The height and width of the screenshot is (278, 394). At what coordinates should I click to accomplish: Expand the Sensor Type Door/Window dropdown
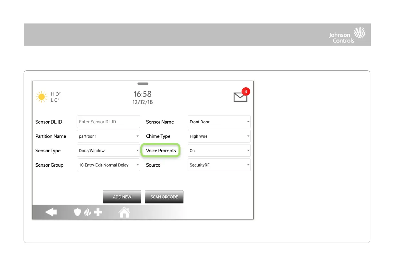(108, 151)
